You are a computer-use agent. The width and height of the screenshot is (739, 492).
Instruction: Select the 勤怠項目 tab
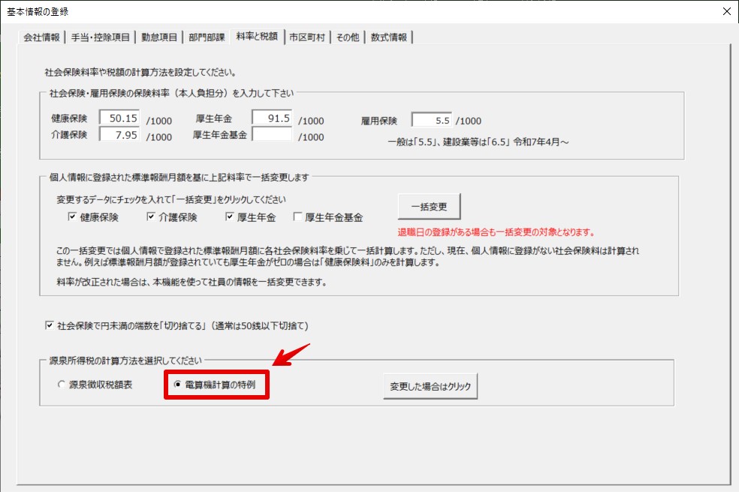[158, 38]
